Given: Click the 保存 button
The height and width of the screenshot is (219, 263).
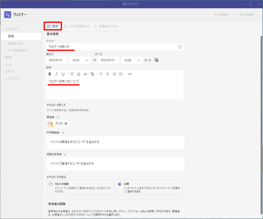Looking at the screenshot, I should coord(53,26).
